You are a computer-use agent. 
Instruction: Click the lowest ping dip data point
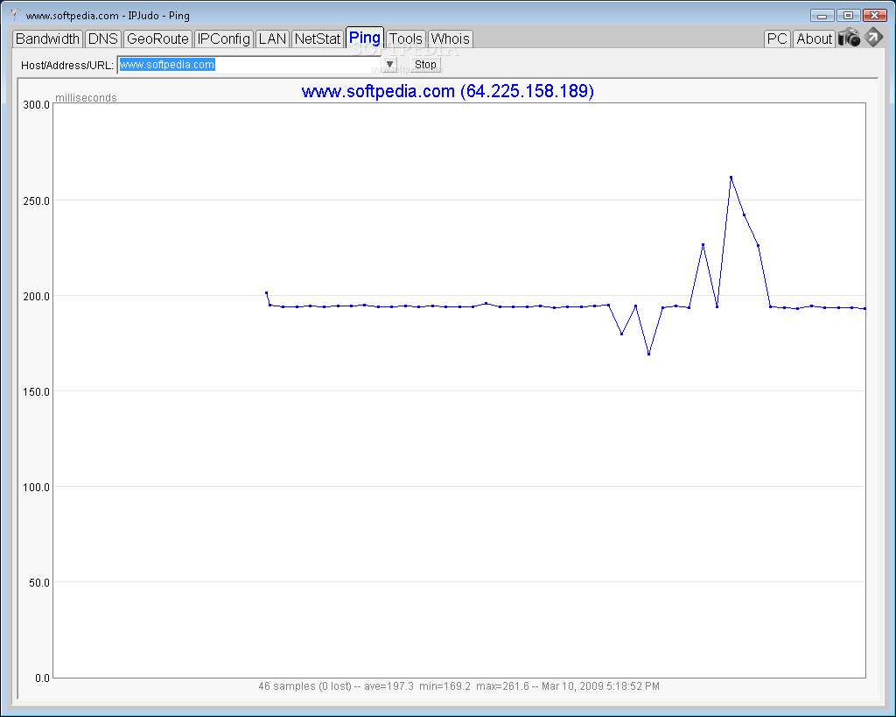point(648,354)
